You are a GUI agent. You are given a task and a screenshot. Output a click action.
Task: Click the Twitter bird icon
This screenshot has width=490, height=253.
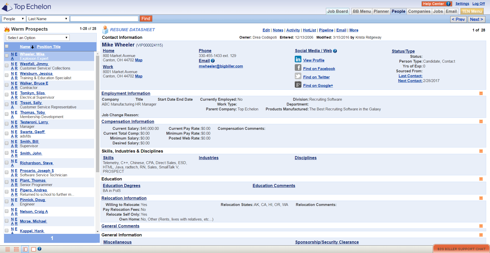298,76
